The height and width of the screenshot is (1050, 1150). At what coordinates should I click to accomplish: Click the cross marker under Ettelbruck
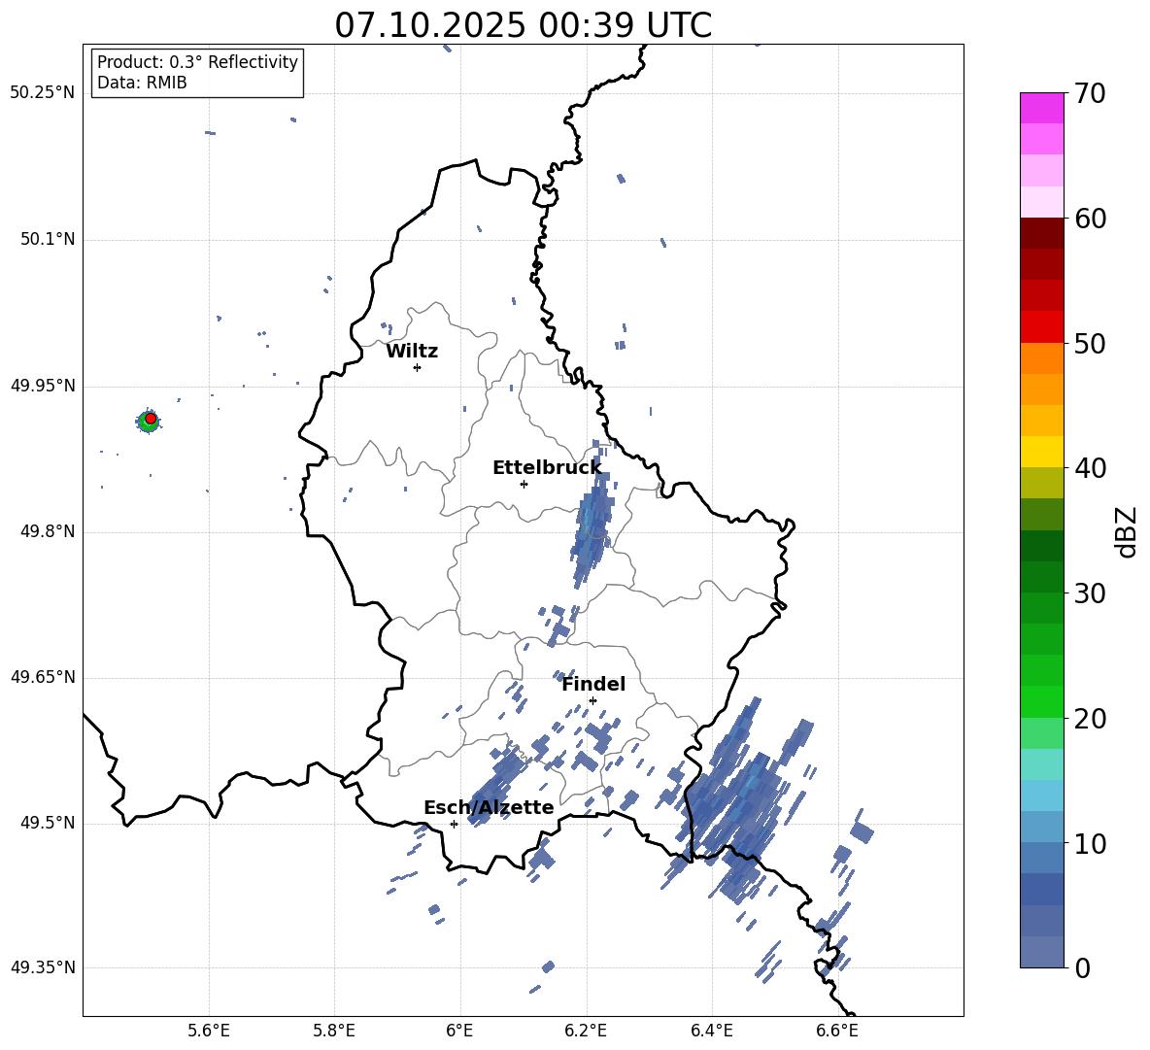(524, 484)
